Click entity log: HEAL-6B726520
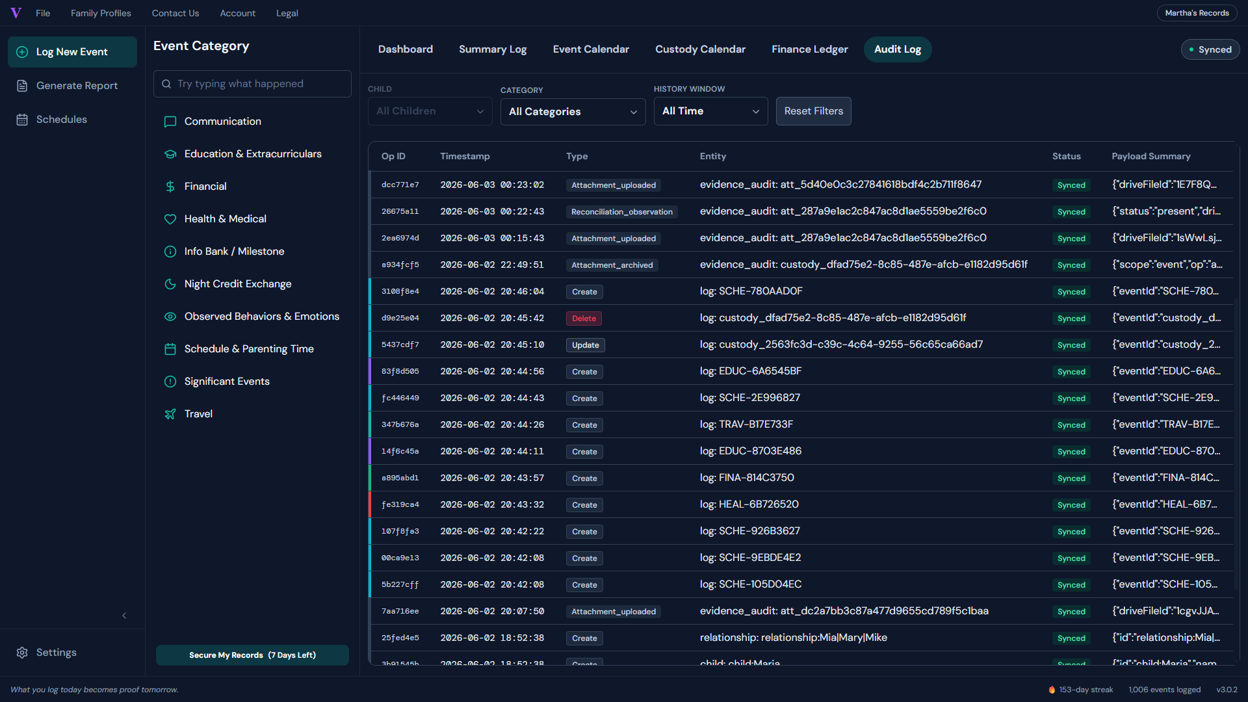The image size is (1248, 702). point(749,504)
